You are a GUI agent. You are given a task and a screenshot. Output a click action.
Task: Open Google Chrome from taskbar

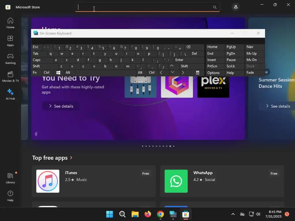tap(160, 214)
